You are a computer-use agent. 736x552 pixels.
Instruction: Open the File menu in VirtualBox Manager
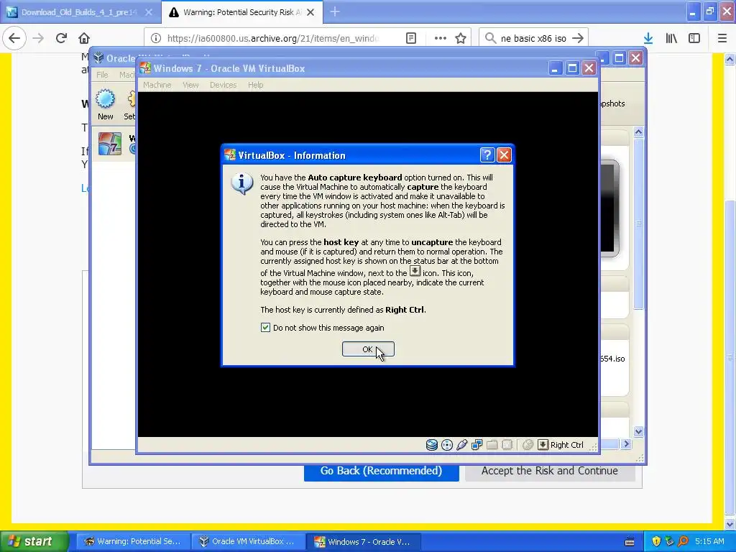pyautogui.click(x=102, y=75)
